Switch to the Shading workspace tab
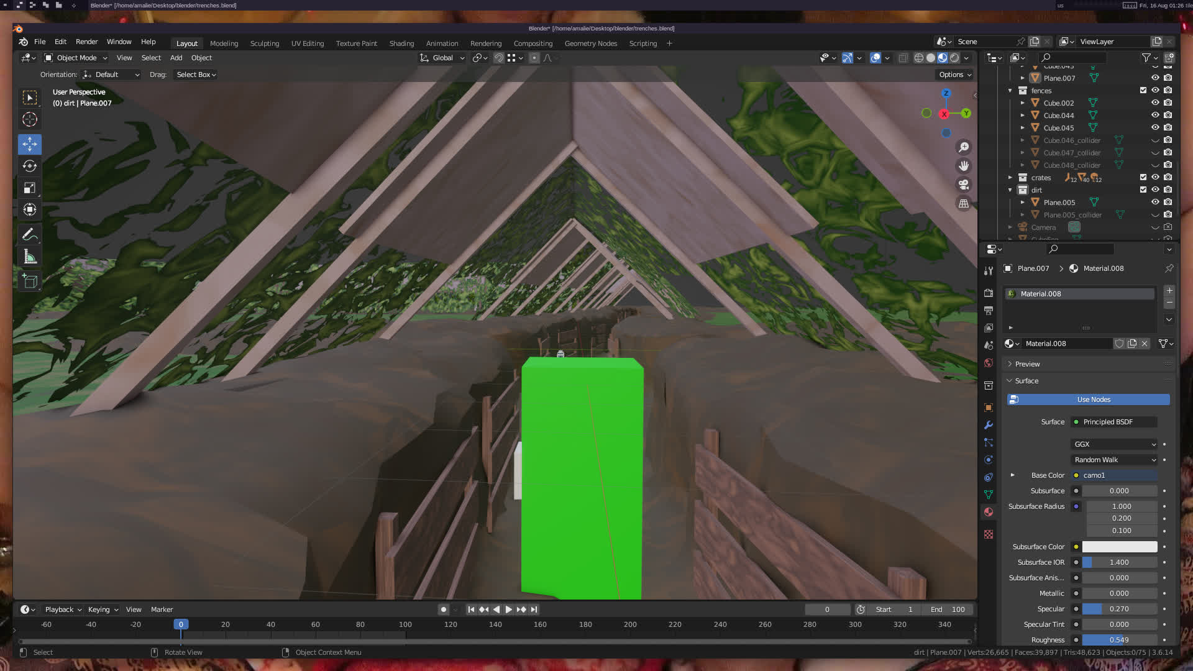The height and width of the screenshot is (671, 1193). pyautogui.click(x=401, y=43)
